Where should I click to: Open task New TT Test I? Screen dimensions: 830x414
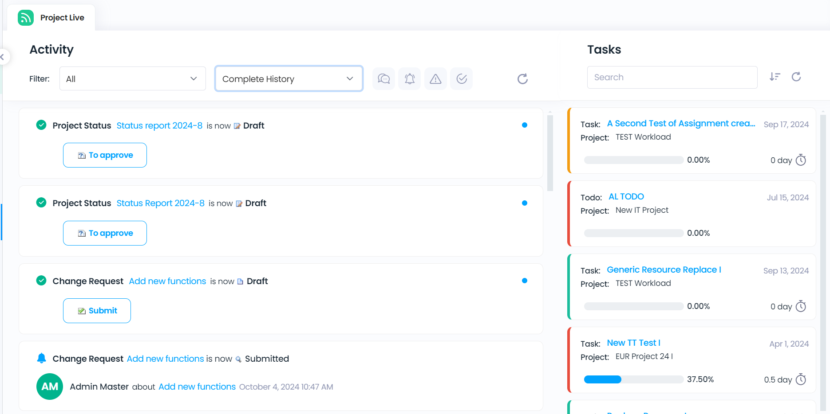click(x=634, y=343)
